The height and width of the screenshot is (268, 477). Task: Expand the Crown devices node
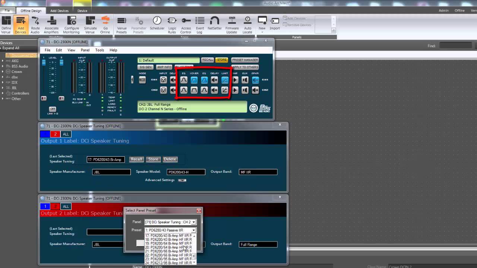coord(3,72)
